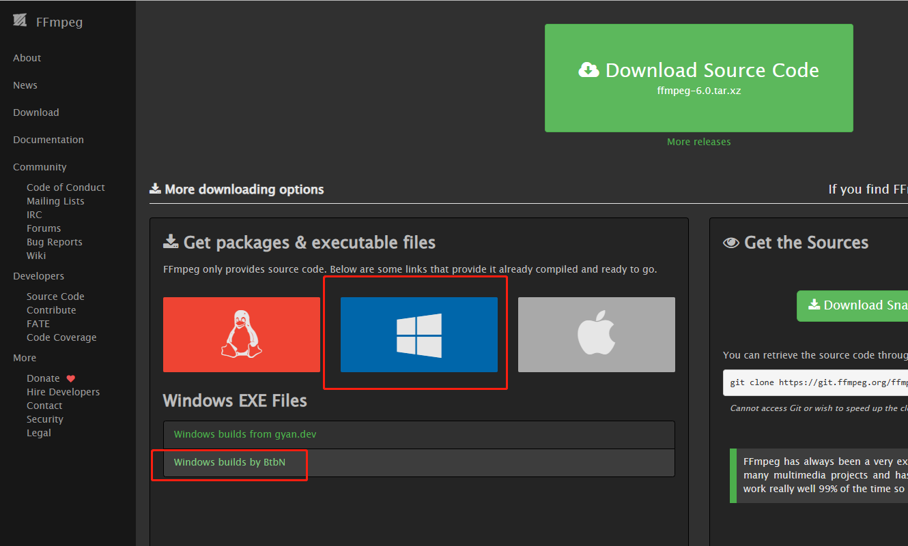Open the Donate link
908x546 pixels.
click(x=43, y=378)
